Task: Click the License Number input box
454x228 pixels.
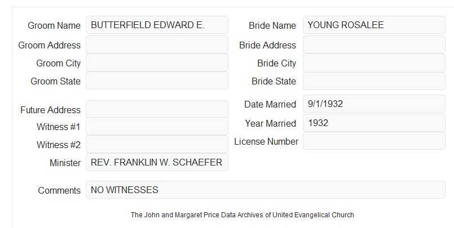Action: [x=374, y=141]
